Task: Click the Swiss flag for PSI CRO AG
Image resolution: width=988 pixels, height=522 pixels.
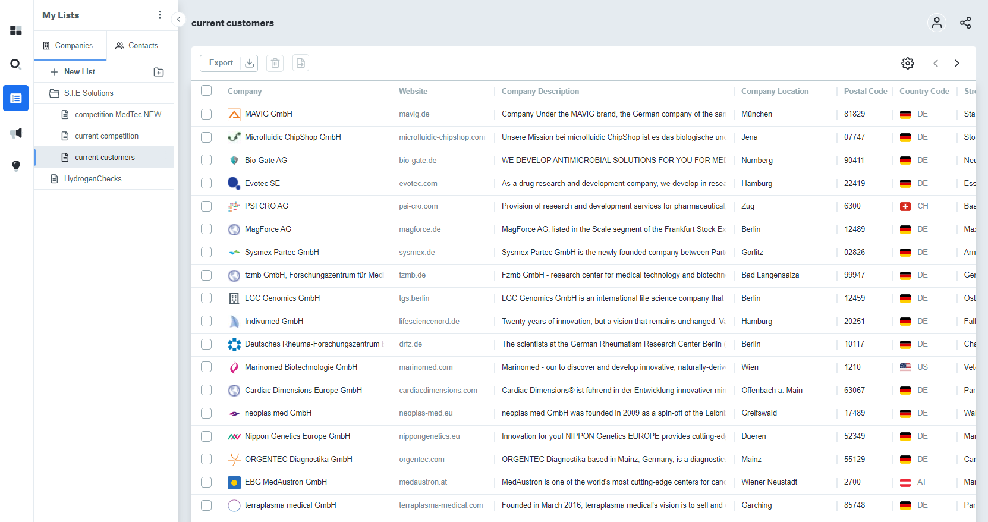Action: pyautogui.click(x=905, y=206)
